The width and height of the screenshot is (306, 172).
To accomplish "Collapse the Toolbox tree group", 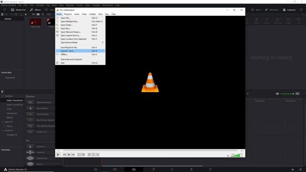I will click(2, 96).
